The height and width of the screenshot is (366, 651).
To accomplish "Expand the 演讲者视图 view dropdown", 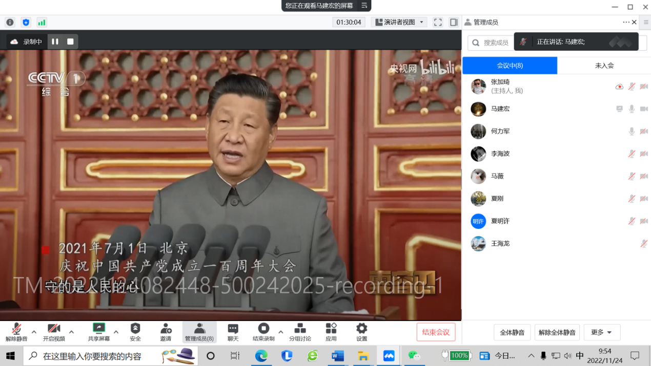I will click(399, 23).
